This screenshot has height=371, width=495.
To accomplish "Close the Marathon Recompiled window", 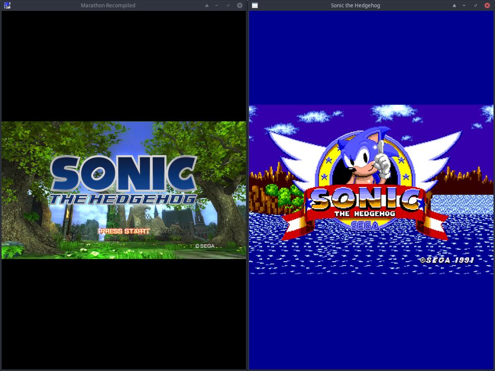I will [240, 5].
